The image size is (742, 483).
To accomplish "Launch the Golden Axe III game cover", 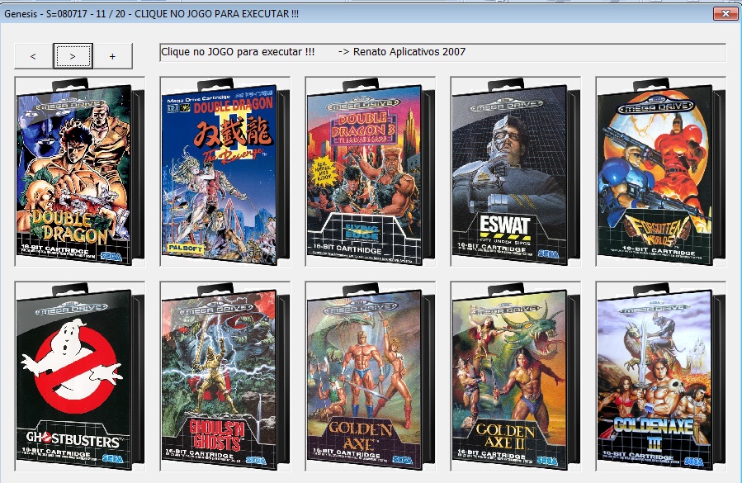I will click(661, 376).
